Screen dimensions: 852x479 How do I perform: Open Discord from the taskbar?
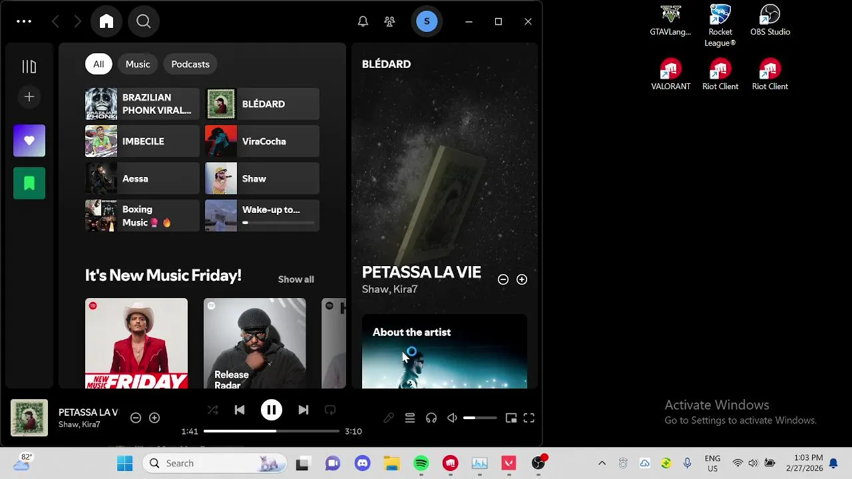[363, 463]
